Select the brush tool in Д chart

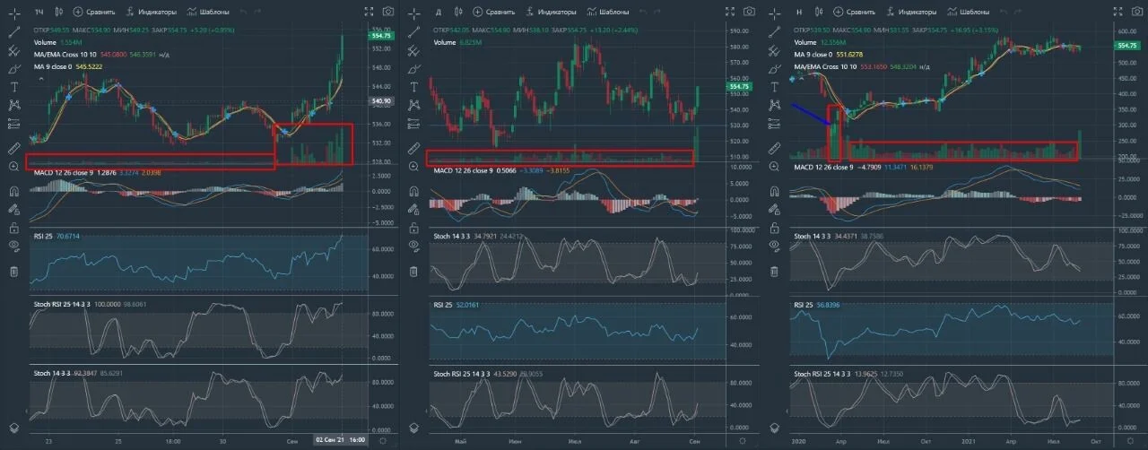click(x=414, y=68)
